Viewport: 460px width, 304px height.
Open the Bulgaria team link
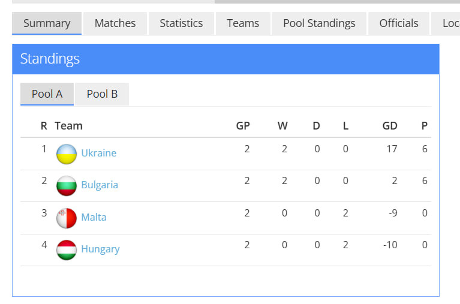point(100,185)
